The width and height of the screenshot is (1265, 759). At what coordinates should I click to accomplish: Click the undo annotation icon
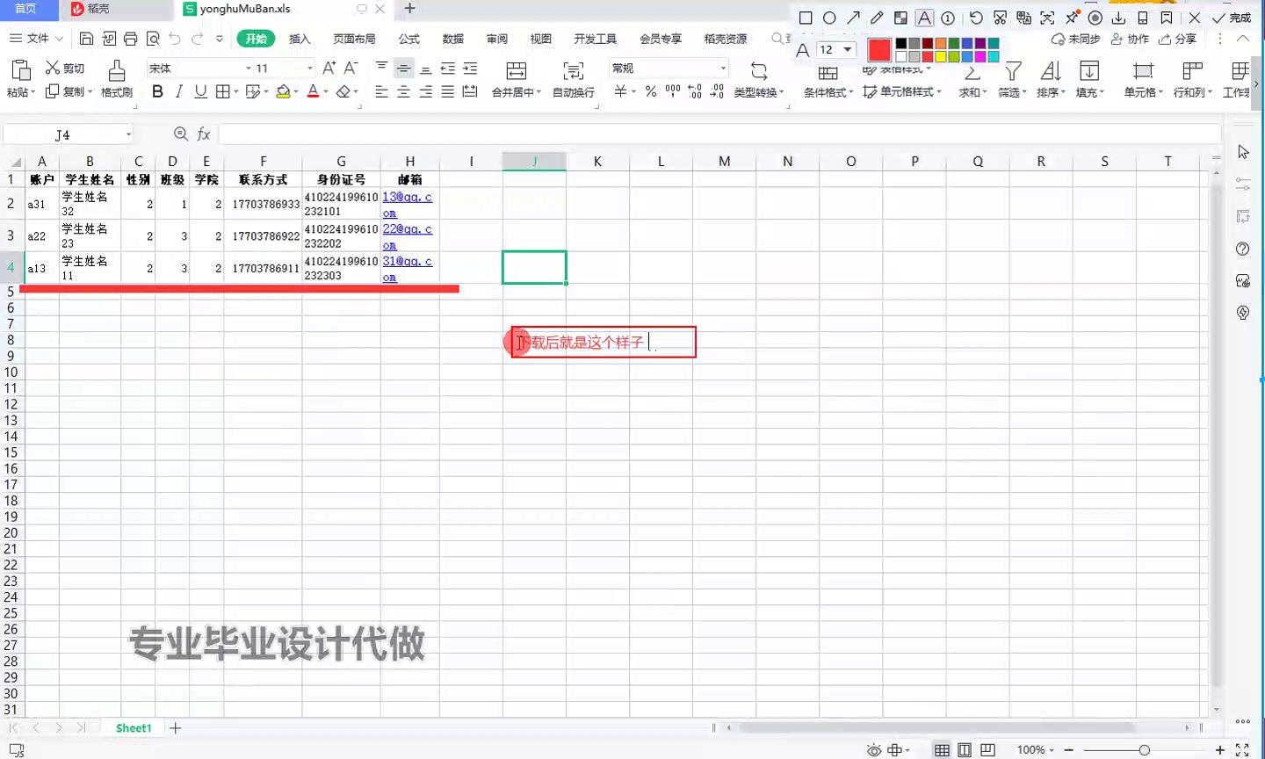976,18
